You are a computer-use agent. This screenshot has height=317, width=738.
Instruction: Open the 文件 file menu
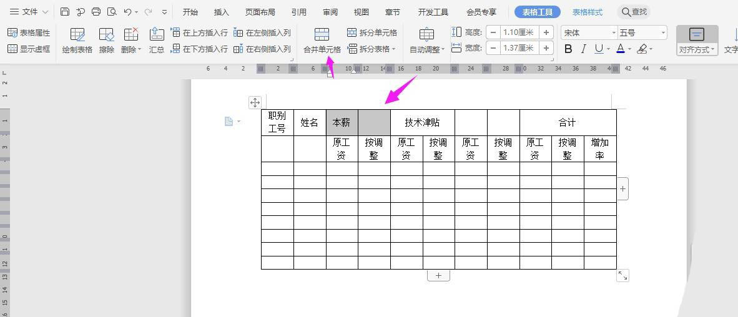coord(29,12)
